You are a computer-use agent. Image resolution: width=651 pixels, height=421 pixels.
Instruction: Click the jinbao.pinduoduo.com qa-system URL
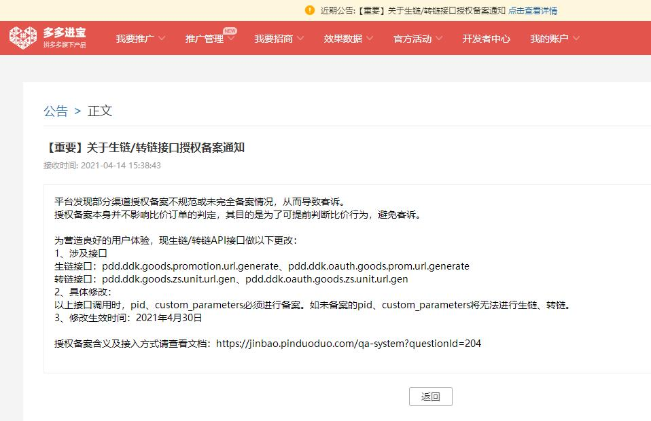coord(349,344)
